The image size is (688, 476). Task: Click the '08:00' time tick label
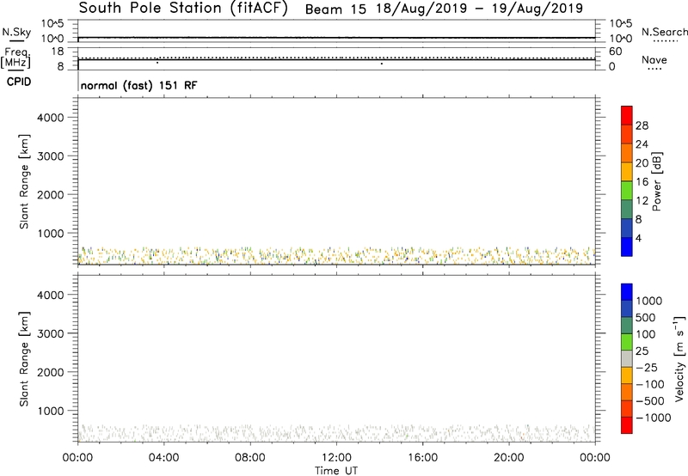pos(250,458)
